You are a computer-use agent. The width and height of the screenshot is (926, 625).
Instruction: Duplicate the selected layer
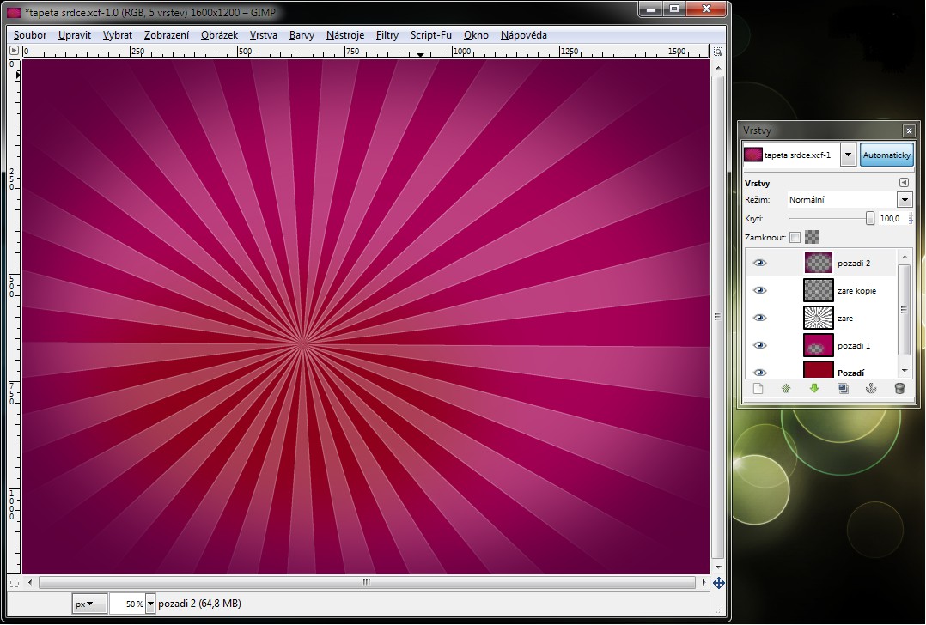pos(843,388)
